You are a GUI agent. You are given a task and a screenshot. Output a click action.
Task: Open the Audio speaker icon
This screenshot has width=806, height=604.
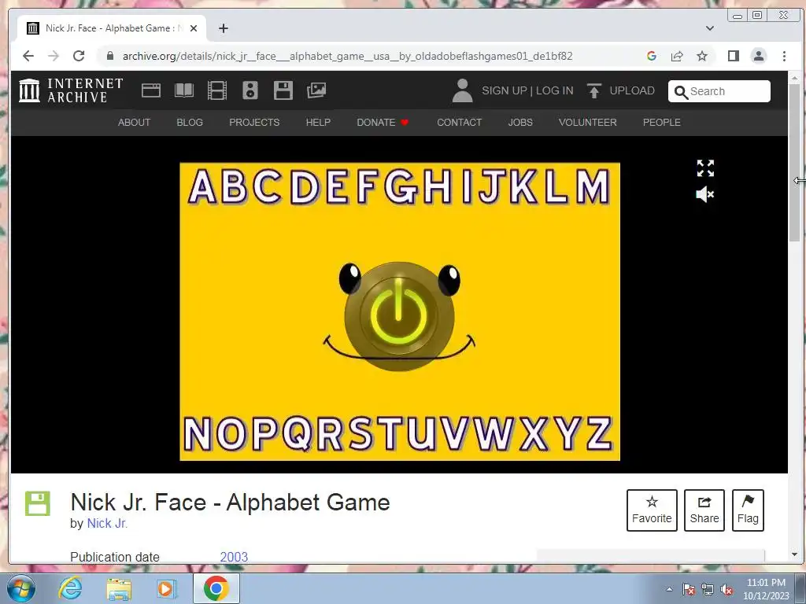point(250,90)
